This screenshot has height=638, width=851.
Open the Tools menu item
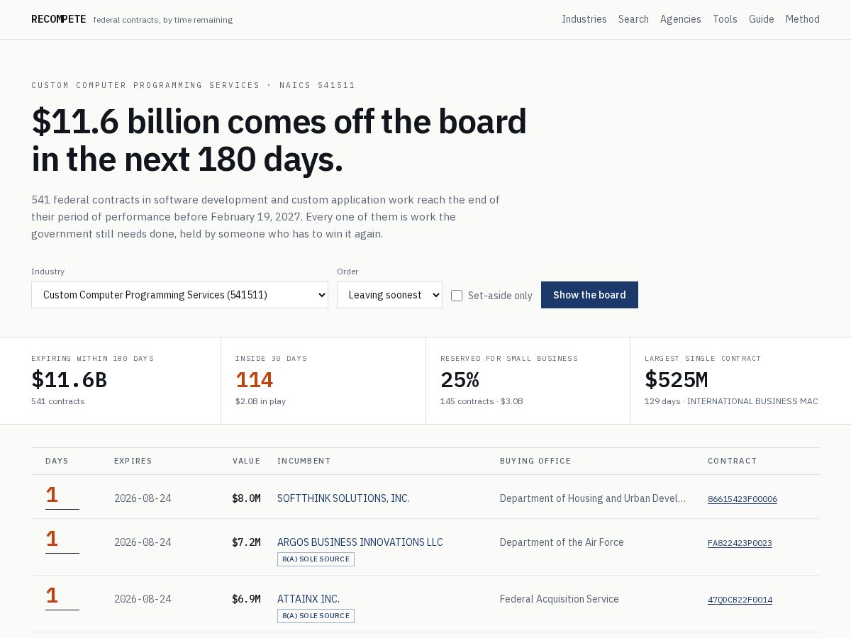725,19
